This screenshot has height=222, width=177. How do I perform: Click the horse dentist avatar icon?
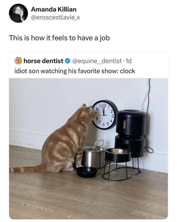(18, 61)
